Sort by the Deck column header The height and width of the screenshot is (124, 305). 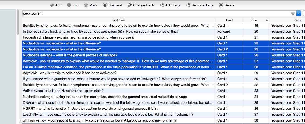point(287,20)
